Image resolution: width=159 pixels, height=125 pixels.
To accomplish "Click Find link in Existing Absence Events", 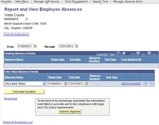I will [112, 54].
